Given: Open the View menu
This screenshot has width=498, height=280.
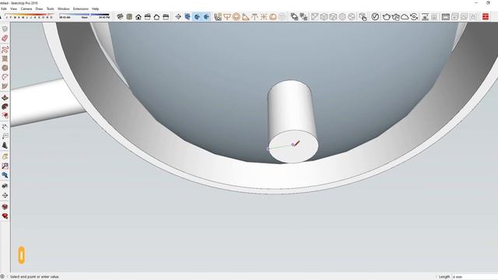Looking at the screenshot, I should (x=13, y=9).
